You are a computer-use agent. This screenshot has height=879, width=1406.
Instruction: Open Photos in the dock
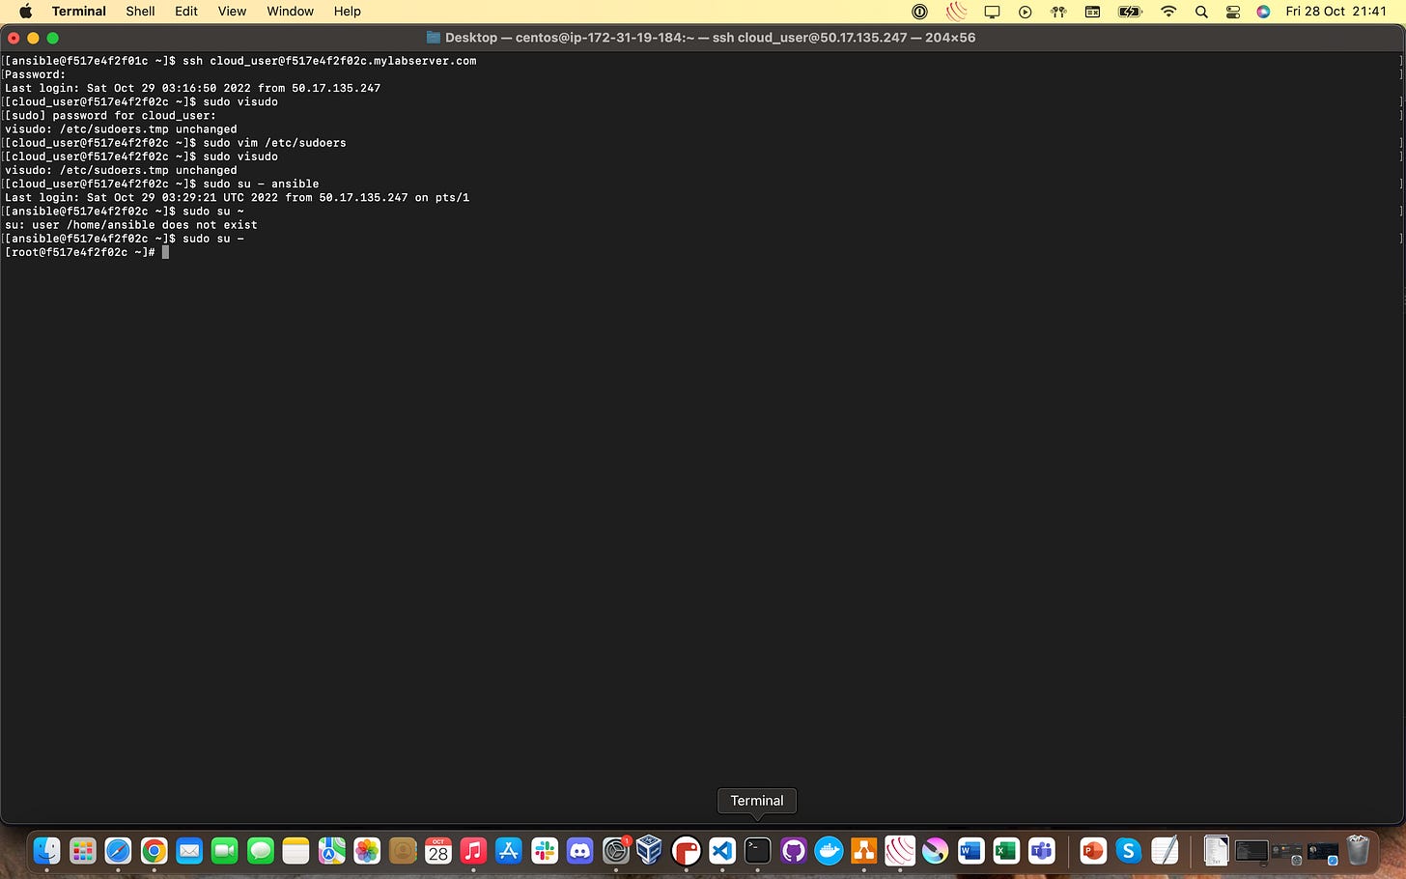click(x=367, y=851)
